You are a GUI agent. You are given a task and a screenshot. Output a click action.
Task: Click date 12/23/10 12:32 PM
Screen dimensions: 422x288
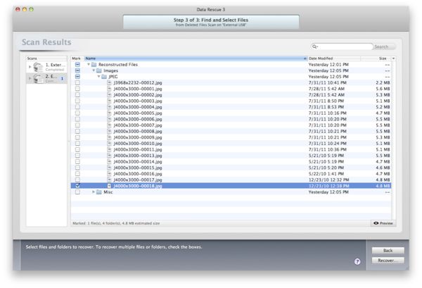tap(328, 180)
